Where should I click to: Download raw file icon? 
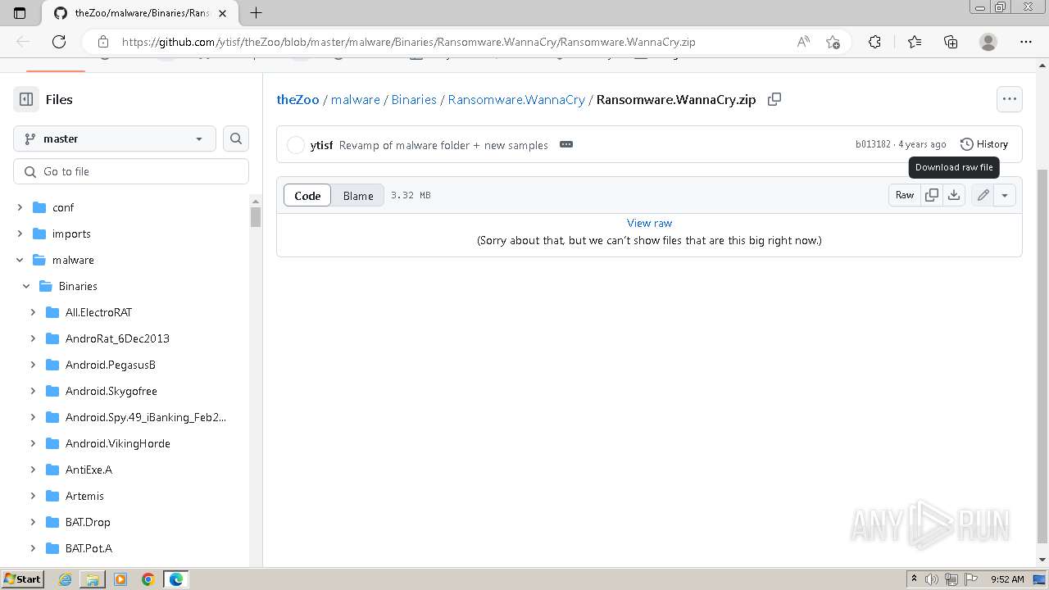954,195
